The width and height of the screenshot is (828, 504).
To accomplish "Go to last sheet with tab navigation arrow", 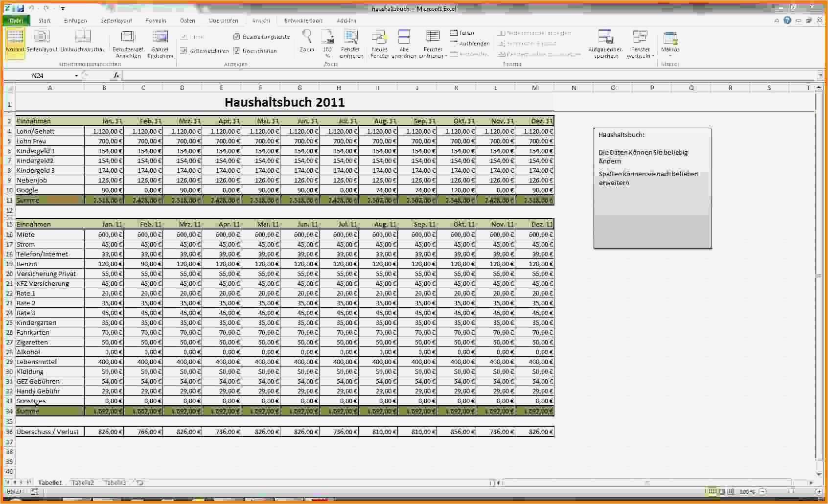I will click(x=28, y=483).
